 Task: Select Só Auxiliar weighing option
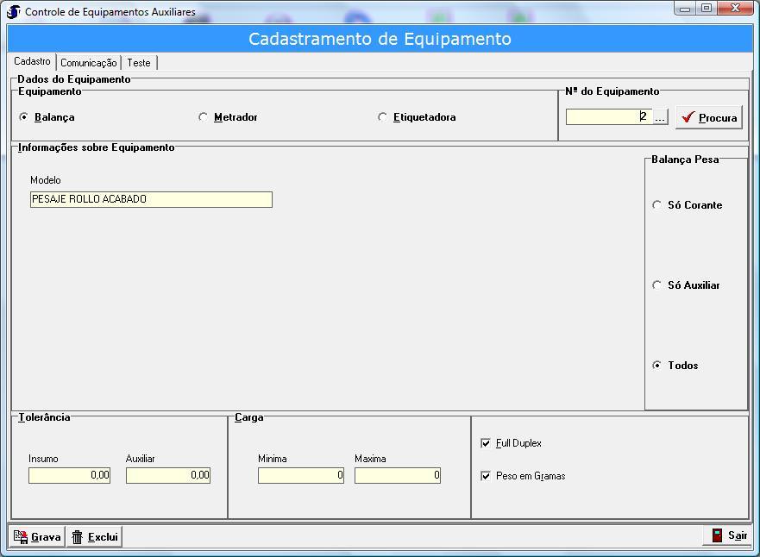[x=657, y=285]
